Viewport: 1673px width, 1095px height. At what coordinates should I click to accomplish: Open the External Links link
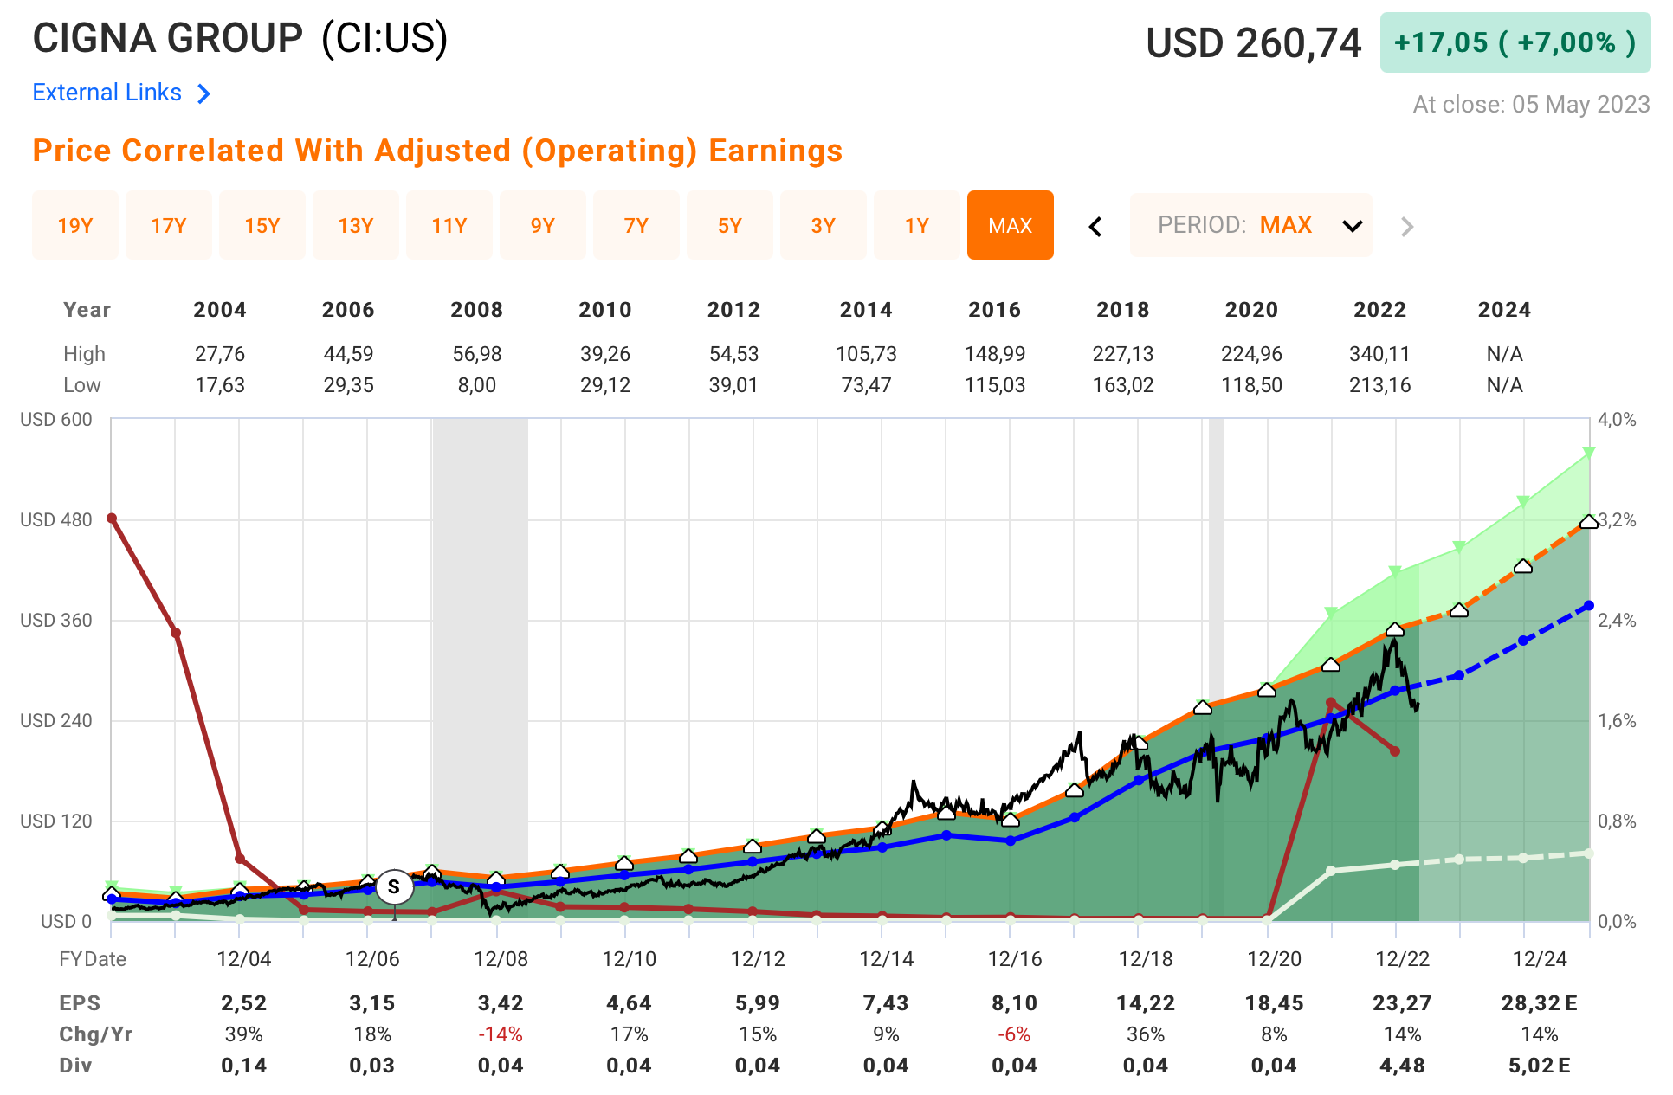(x=107, y=93)
